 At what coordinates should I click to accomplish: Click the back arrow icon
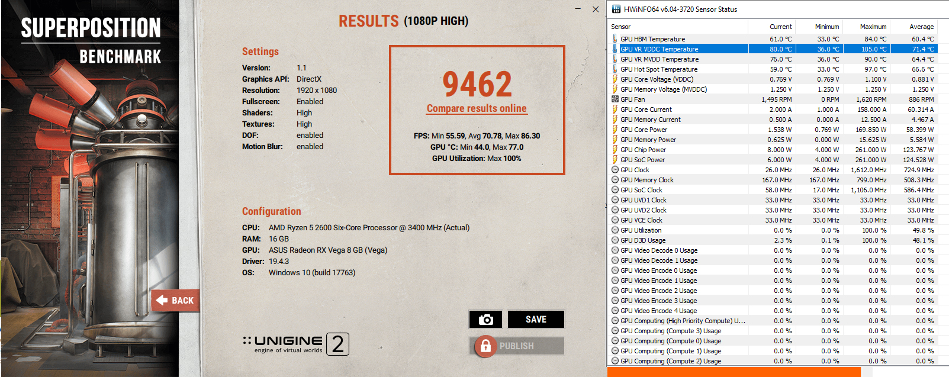162,300
